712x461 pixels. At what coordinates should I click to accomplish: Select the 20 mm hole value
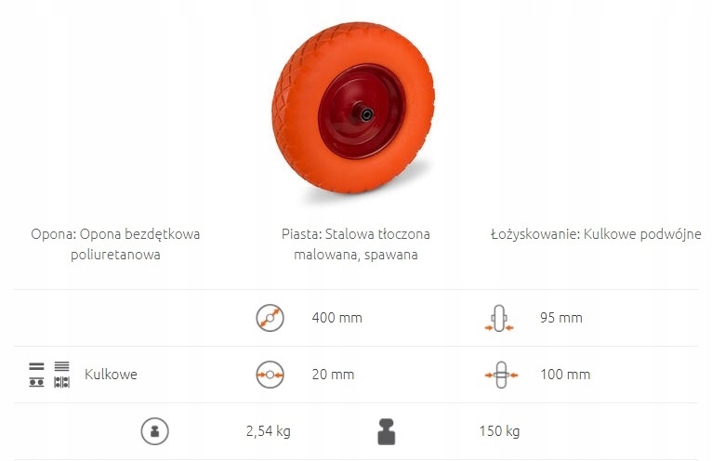coord(333,375)
